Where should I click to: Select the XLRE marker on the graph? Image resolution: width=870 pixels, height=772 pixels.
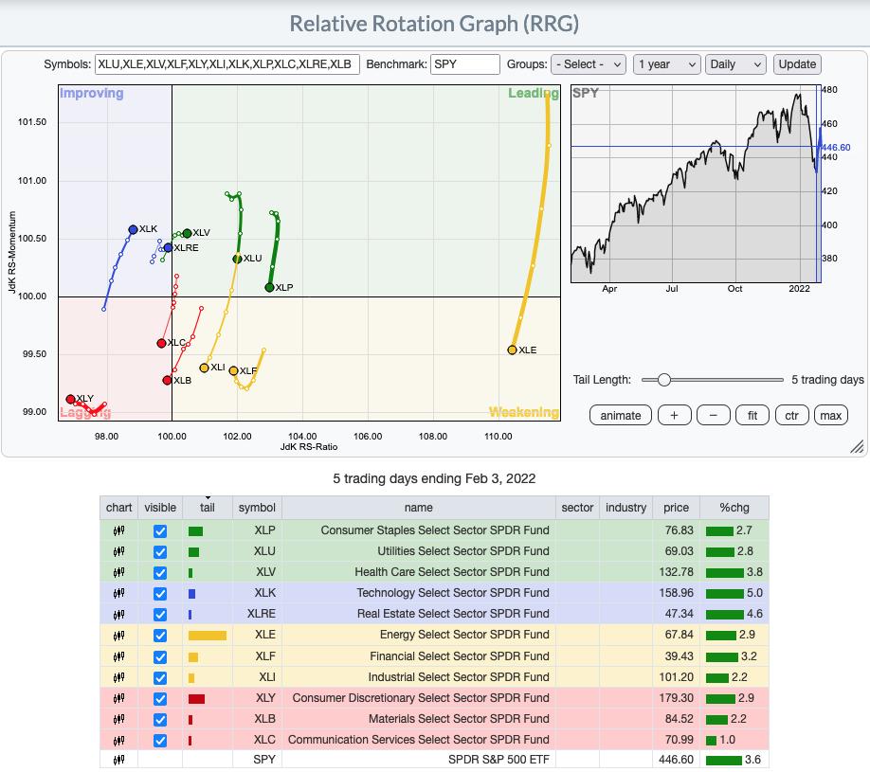coord(168,247)
